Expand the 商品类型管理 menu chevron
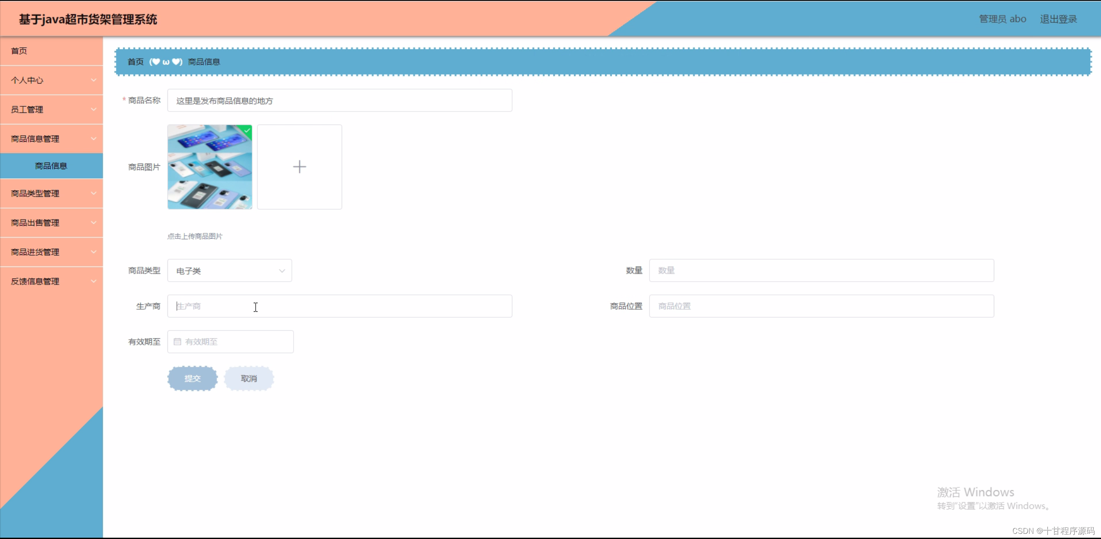Viewport: 1101px width, 539px height. (x=93, y=194)
